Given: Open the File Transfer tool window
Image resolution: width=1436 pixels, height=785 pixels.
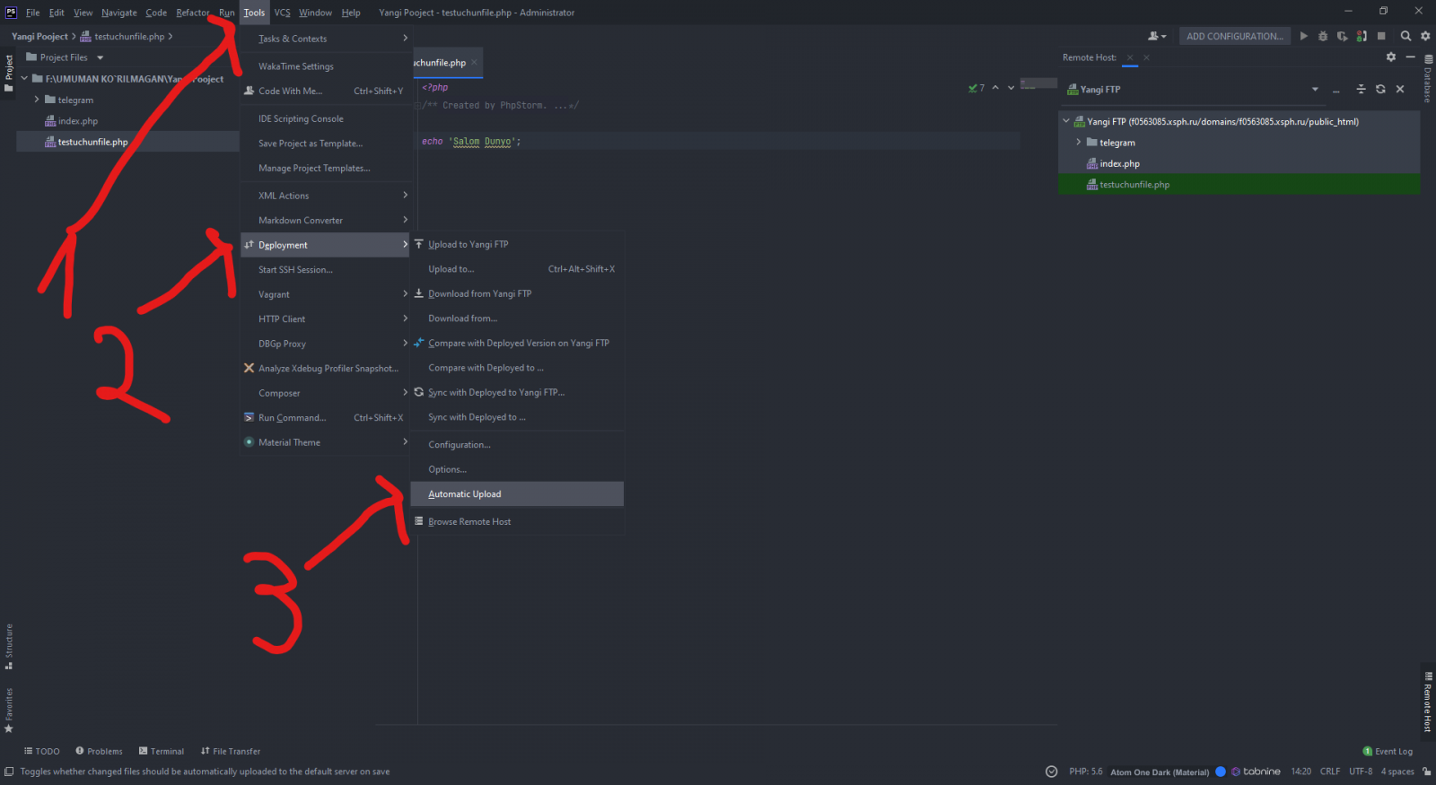Looking at the screenshot, I should (231, 751).
